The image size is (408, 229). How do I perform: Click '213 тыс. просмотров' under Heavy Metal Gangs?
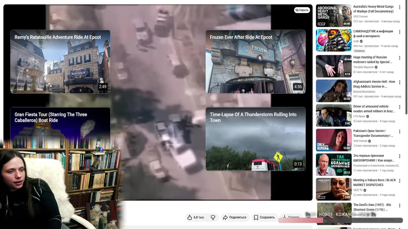tap(366, 21)
